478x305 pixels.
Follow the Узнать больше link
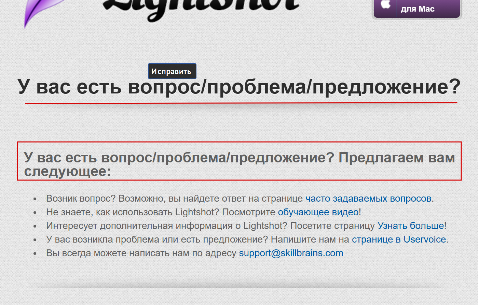pyautogui.click(x=411, y=226)
